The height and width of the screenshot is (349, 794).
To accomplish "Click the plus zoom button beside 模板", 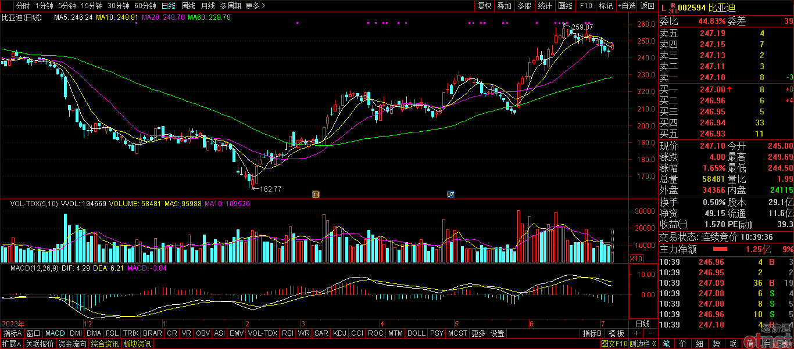I will tap(635, 333).
